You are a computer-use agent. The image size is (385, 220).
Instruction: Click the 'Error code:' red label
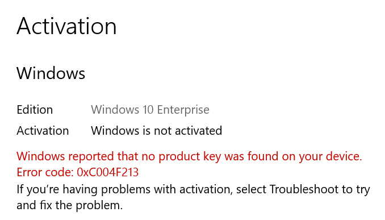[45, 172]
